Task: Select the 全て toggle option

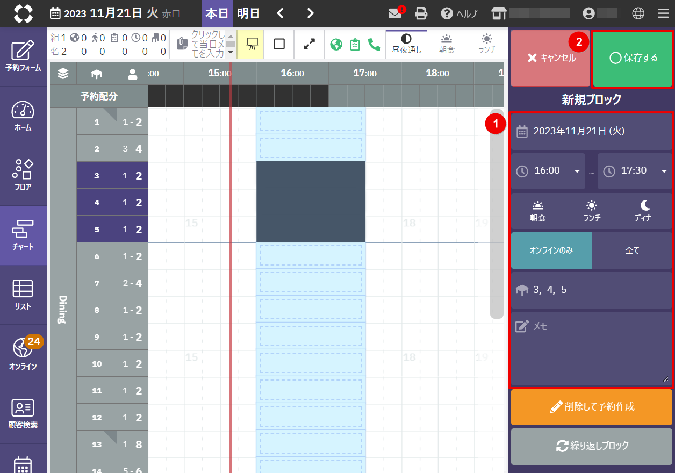Action: [x=632, y=250]
